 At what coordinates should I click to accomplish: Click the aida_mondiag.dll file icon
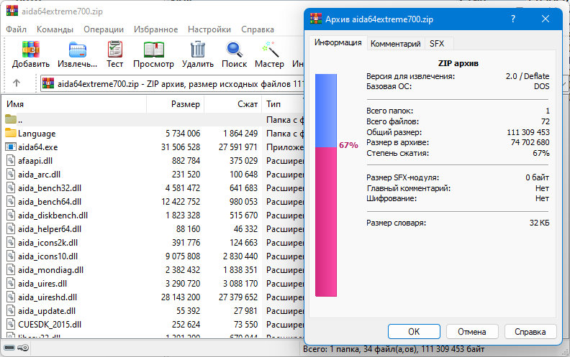(11, 270)
